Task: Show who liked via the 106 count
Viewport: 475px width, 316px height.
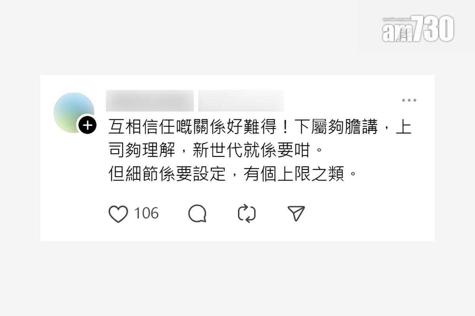Action: point(146,213)
